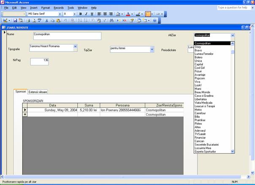The width and height of the screenshot is (255, 185).
Task: Click the Save icon in toolbar
Action: coord(15,20)
